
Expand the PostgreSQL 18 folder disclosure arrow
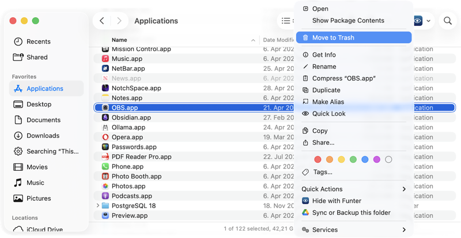click(98, 206)
